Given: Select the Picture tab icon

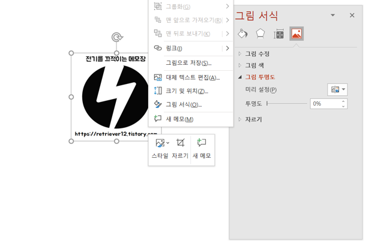Looking at the screenshot, I should click(296, 34).
